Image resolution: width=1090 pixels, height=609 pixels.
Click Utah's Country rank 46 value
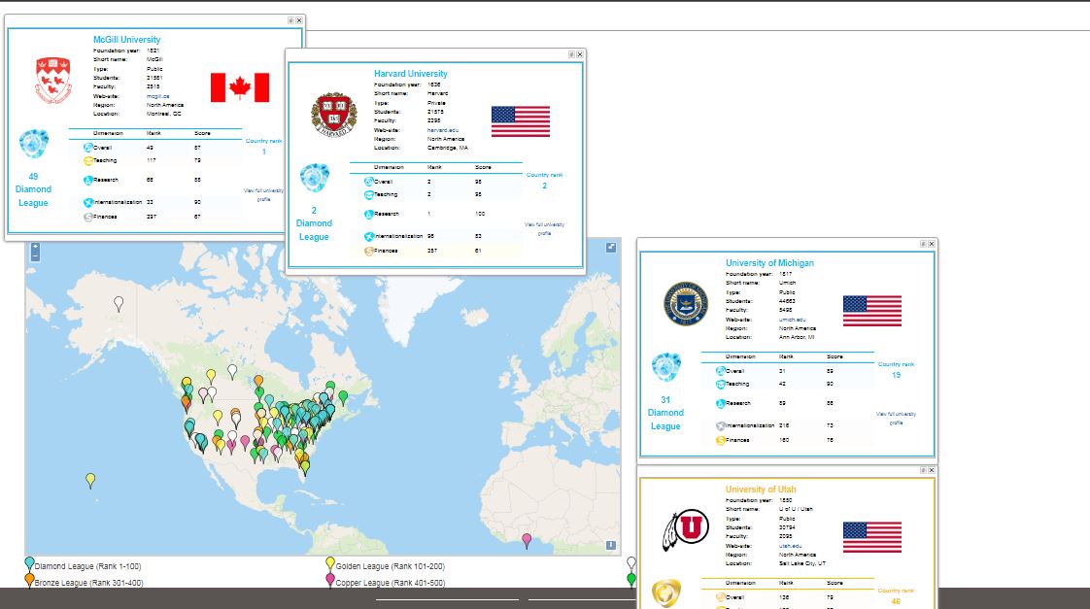[896, 601]
